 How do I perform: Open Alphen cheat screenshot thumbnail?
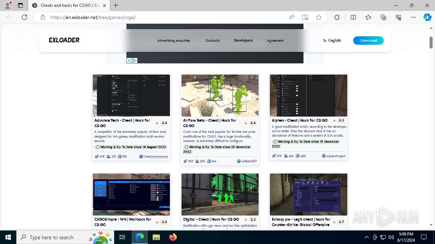(309, 96)
